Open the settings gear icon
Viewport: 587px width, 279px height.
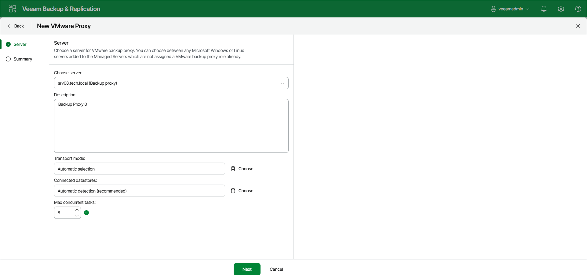[561, 9]
